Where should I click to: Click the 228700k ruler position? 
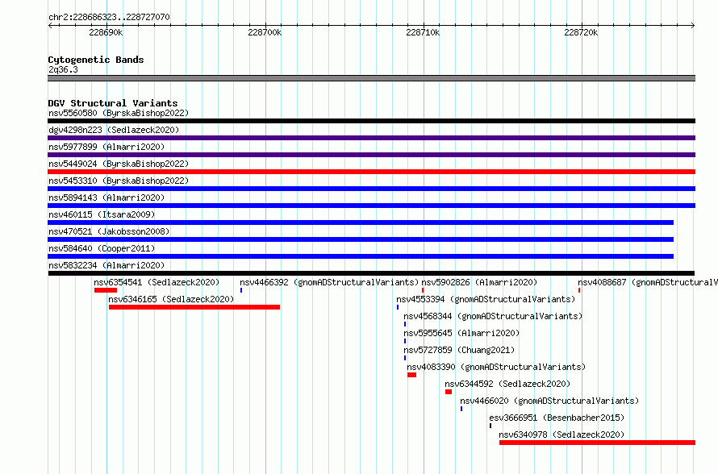(265, 32)
